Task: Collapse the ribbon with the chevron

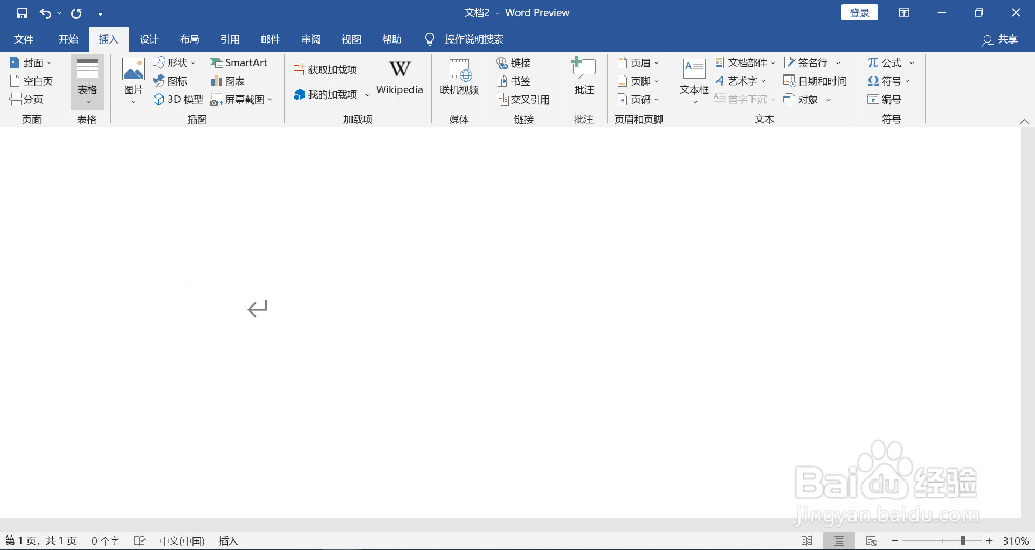Action: 1025,121
